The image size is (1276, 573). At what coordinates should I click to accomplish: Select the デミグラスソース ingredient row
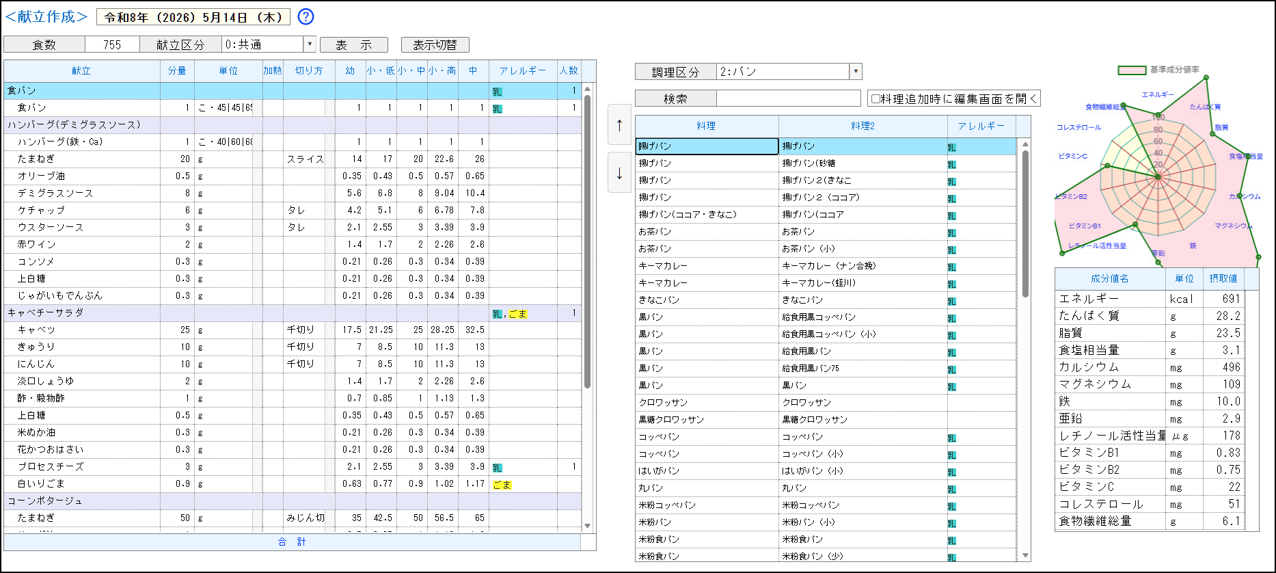click(293, 193)
